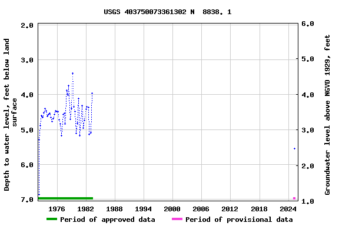
Task: Click right axis value 5.0
Action: [x=308, y=59]
